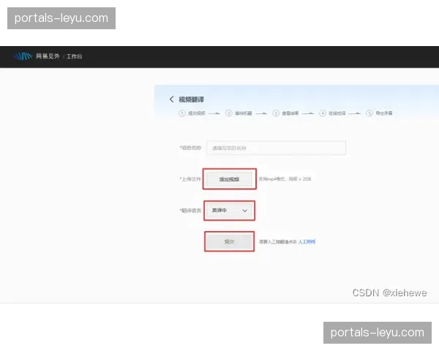This screenshot has width=439, height=351.
Task: Click the top-left portals-leyu.com label
Action: coord(61,18)
